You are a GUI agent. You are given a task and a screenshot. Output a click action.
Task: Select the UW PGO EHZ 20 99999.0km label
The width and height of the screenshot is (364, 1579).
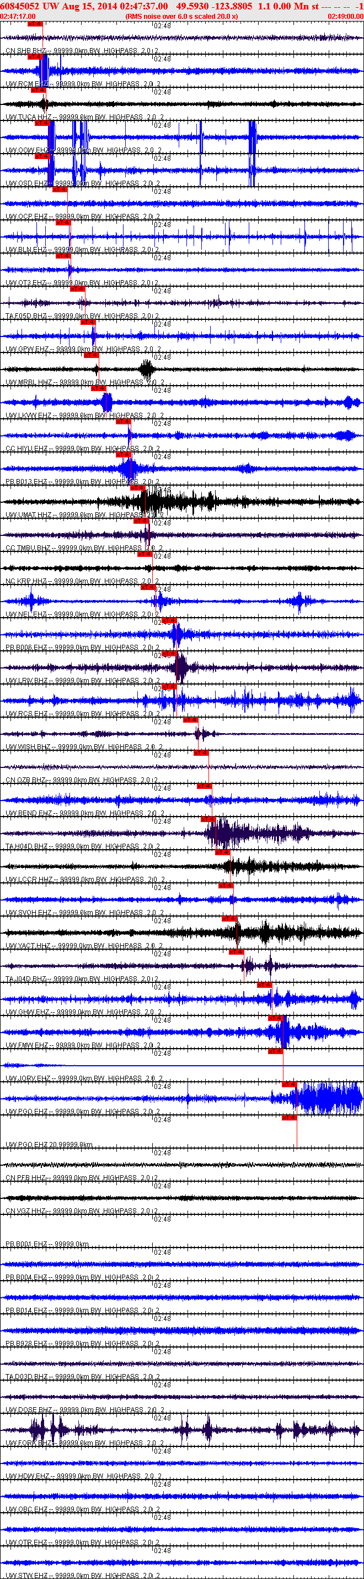point(49,1143)
